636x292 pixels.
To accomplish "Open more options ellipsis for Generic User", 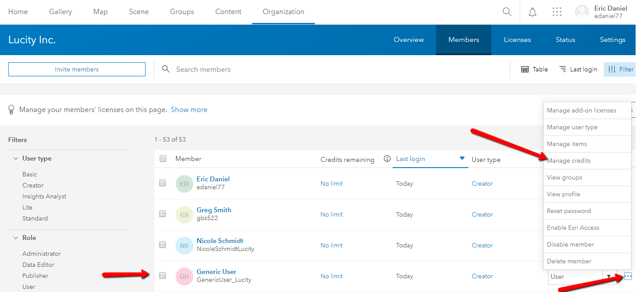I will pyautogui.click(x=628, y=276).
